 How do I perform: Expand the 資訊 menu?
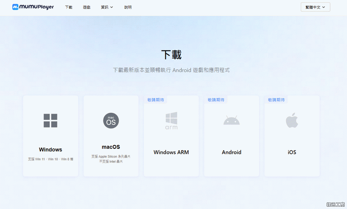[x=105, y=7]
